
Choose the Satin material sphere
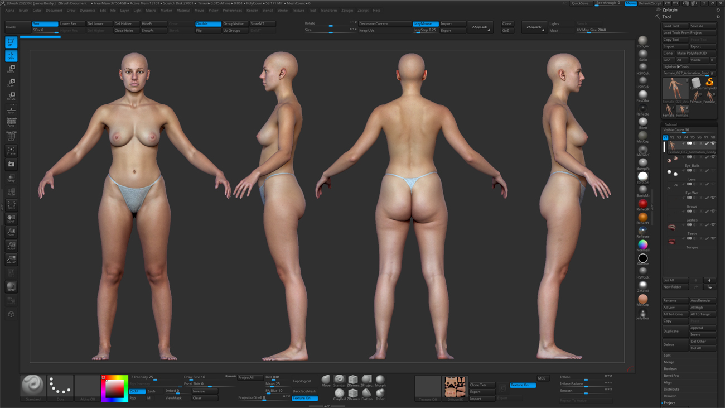[643, 55]
